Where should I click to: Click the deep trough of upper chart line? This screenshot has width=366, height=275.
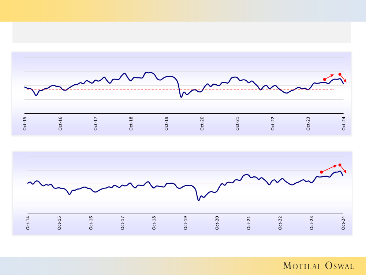click(181, 97)
